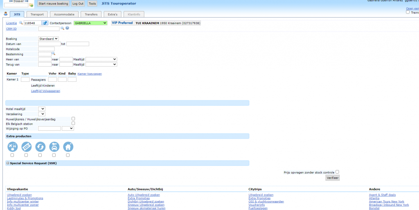Tick the Elk Belgisch station checkbox
The image size is (419, 210).
73,123
